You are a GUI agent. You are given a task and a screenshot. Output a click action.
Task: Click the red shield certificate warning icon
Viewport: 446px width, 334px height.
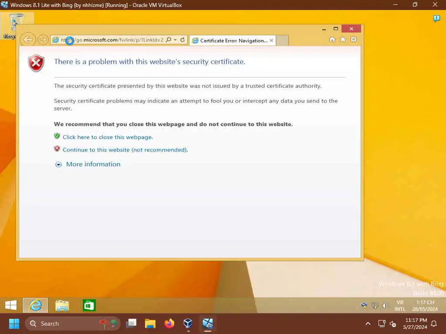point(36,63)
